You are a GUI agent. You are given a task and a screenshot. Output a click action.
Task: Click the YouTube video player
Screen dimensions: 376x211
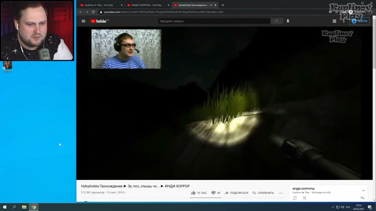224,103
